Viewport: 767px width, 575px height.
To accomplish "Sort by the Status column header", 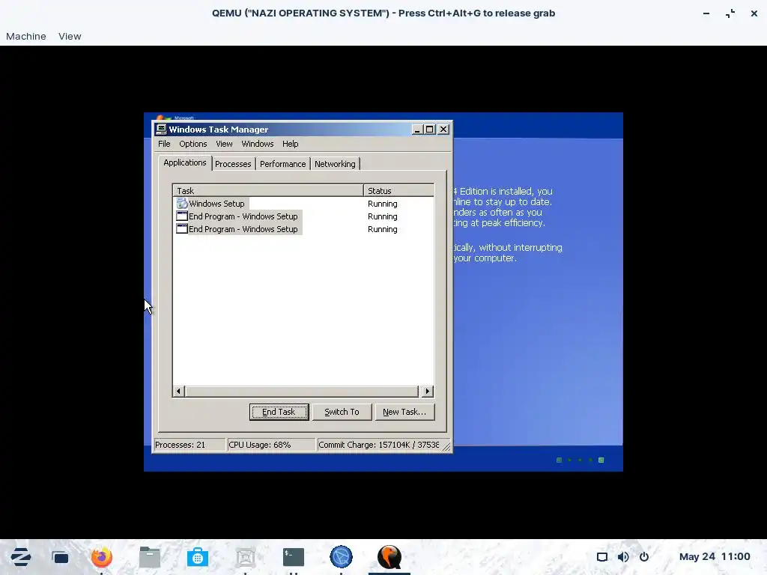I will [398, 191].
